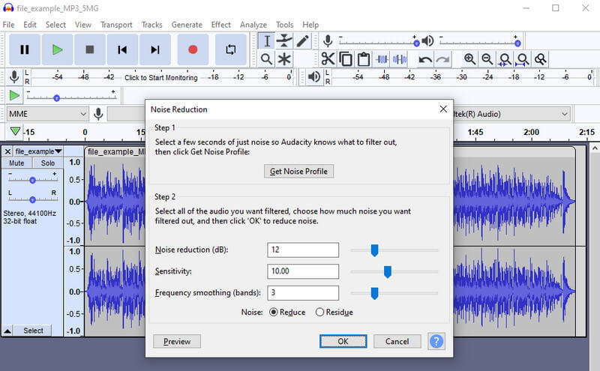Open the Analyze menu
This screenshot has height=371, width=600.
253,25
